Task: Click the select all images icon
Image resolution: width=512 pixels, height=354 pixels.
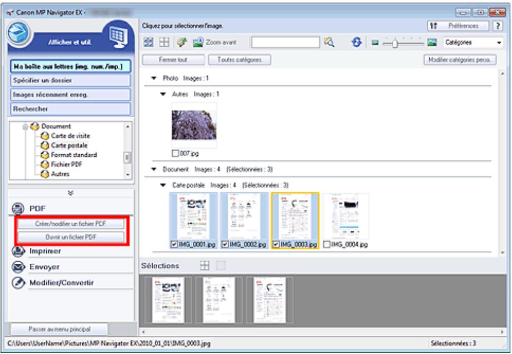Action: click(x=149, y=42)
